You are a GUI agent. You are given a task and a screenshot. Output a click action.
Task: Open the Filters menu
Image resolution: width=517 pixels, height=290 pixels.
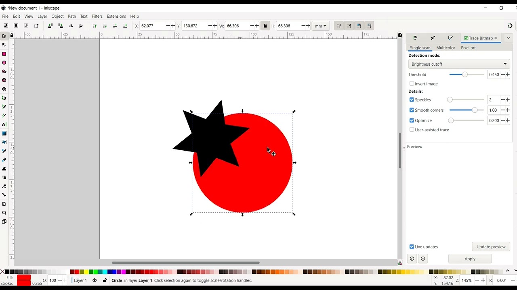tap(97, 16)
